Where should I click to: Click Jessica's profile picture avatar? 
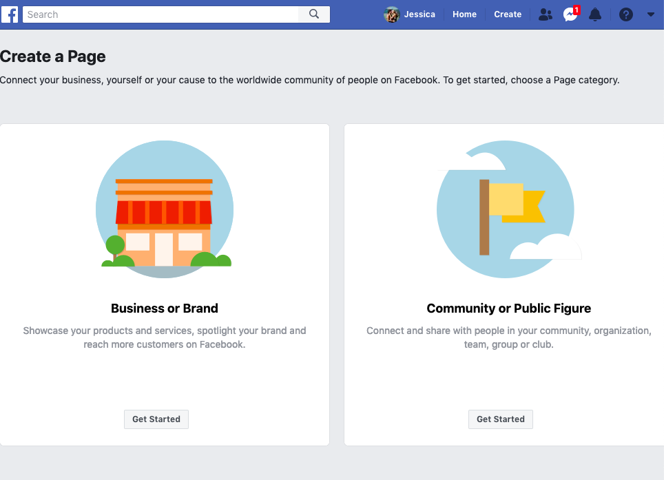tap(392, 15)
